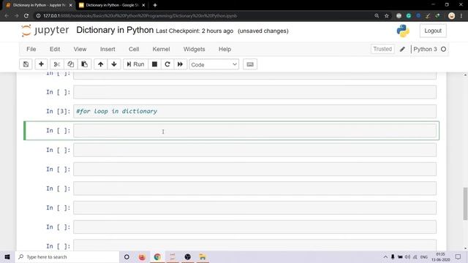
Task: Select the cell with '#for loop in dictionary'
Action: pos(254,111)
